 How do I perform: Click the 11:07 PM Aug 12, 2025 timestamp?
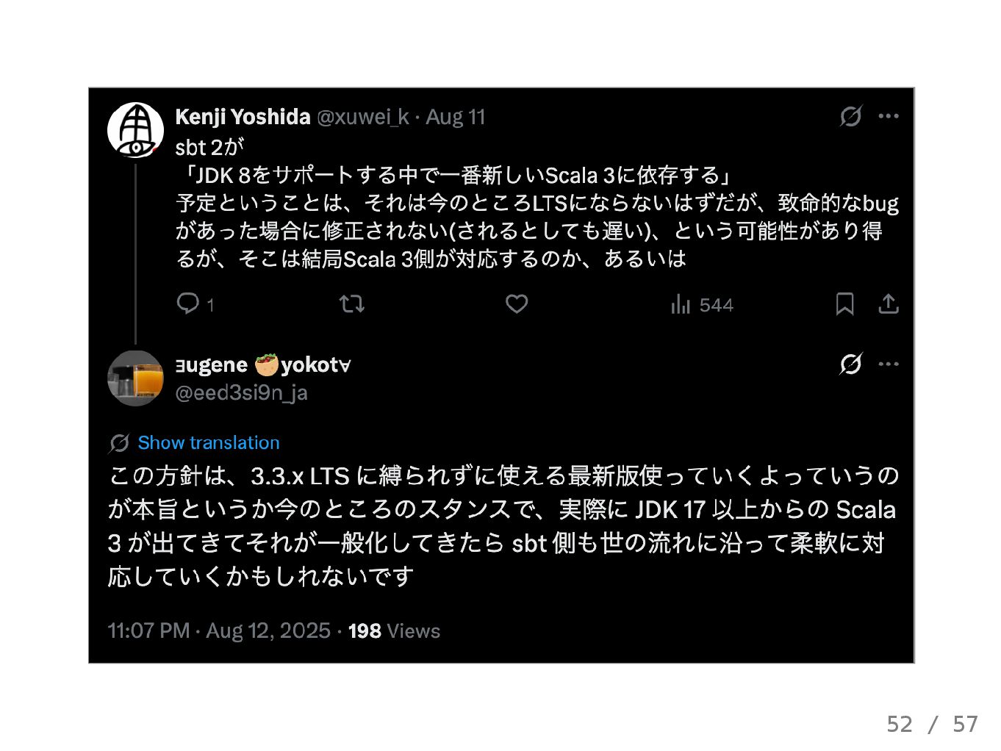[x=219, y=630]
